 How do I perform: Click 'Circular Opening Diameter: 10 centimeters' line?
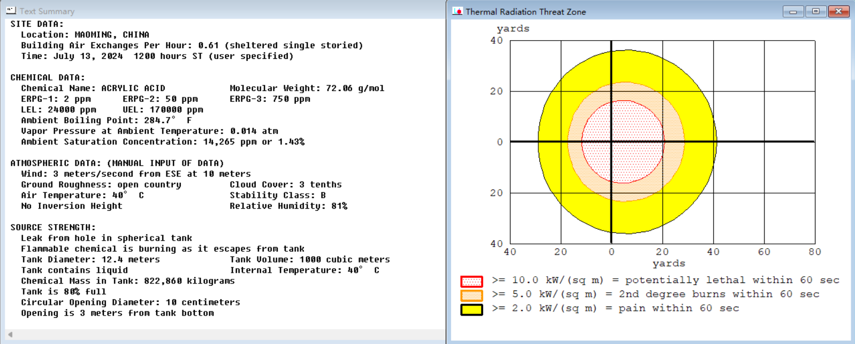coord(131,302)
